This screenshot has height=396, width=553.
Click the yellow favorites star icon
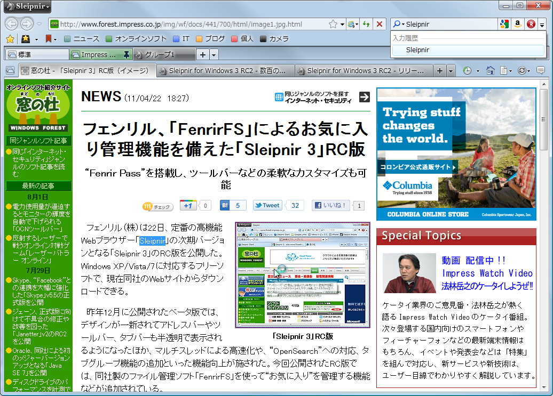10,39
